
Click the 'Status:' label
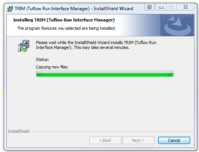43,59
